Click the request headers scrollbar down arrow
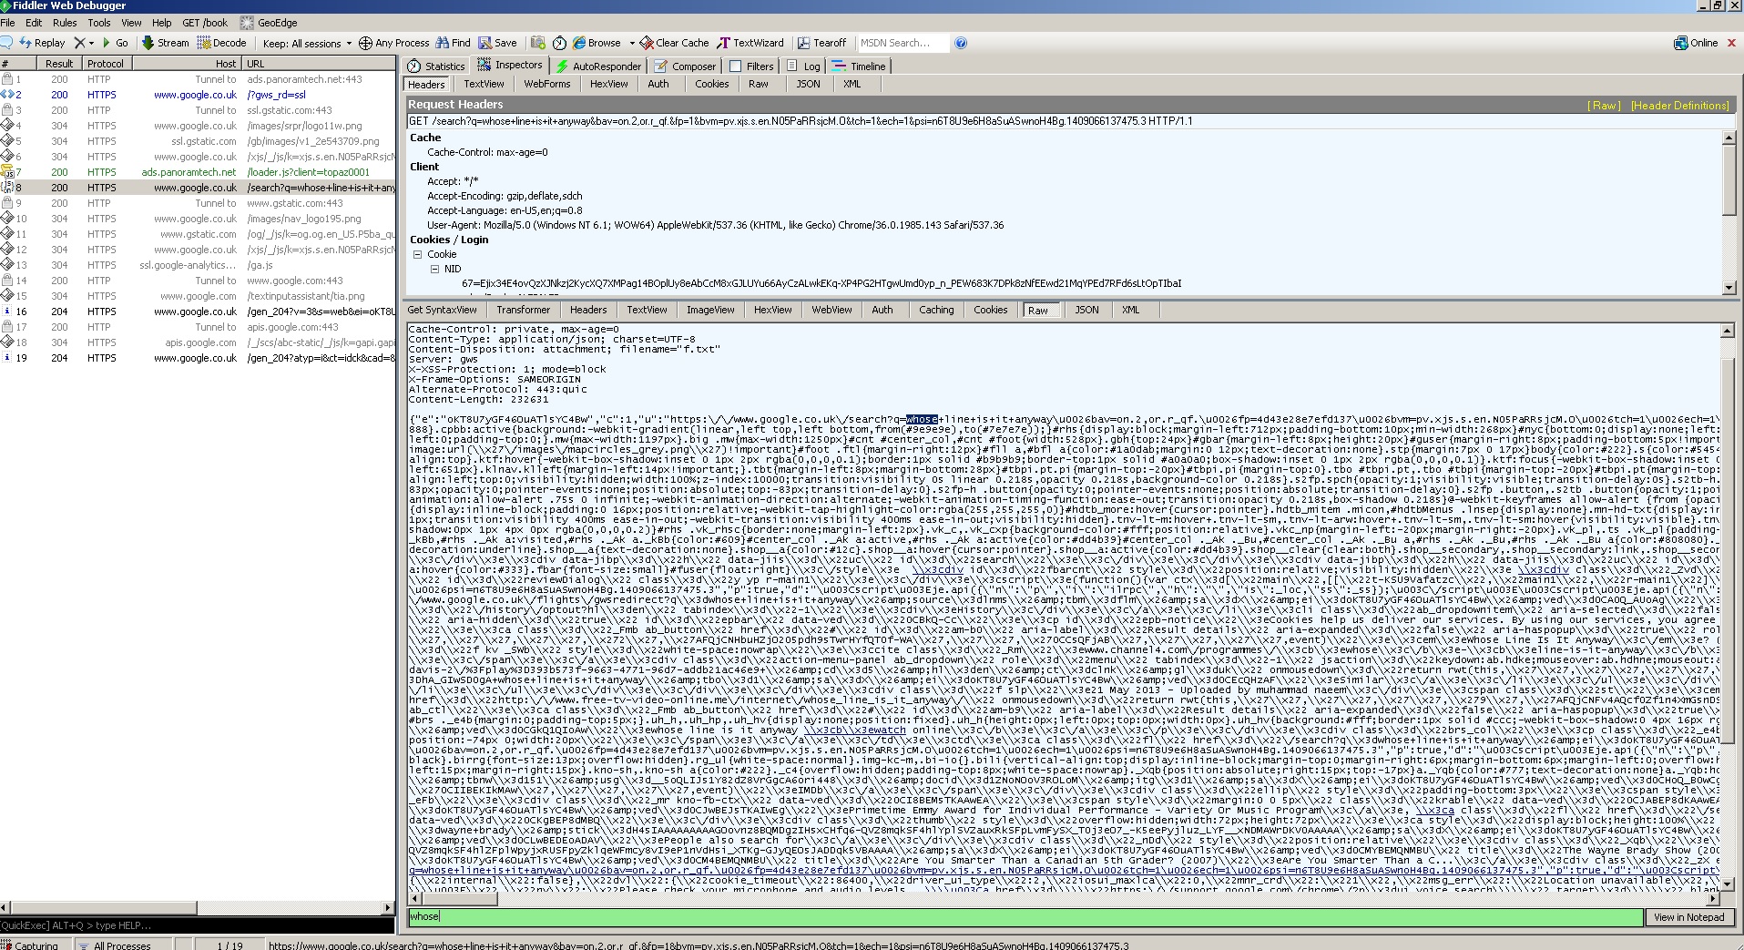1744x950 pixels. click(1729, 288)
